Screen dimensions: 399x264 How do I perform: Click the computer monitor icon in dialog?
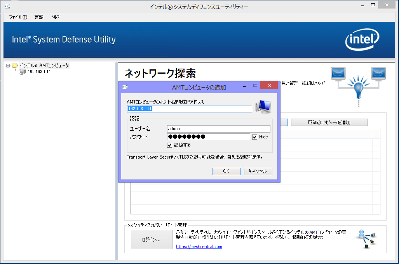[x=263, y=107]
